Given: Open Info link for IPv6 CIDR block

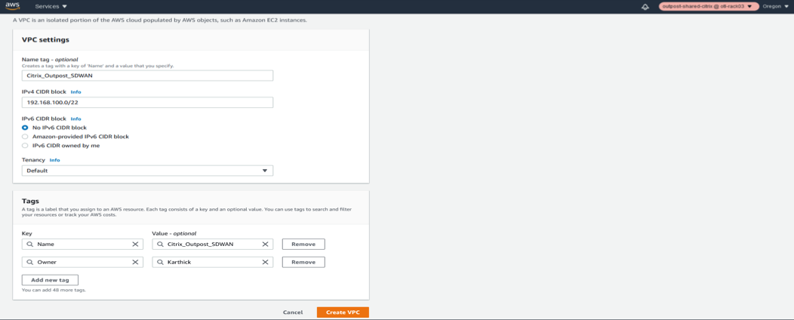Looking at the screenshot, I should [75, 119].
